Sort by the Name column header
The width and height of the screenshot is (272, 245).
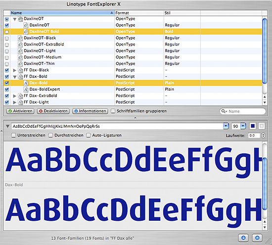point(62,13)
